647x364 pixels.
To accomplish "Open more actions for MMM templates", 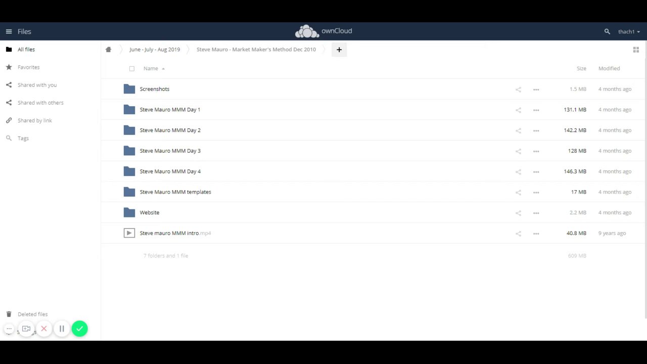I will [536, 193].
